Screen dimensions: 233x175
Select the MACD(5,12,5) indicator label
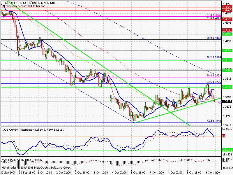coord(10,160)
